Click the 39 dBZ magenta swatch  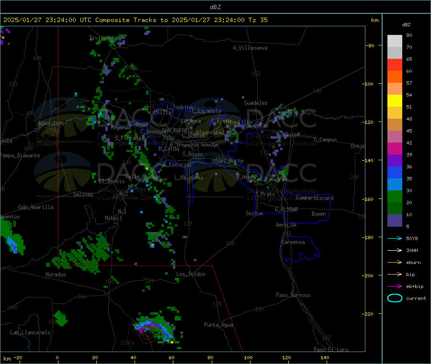(395, 148)
